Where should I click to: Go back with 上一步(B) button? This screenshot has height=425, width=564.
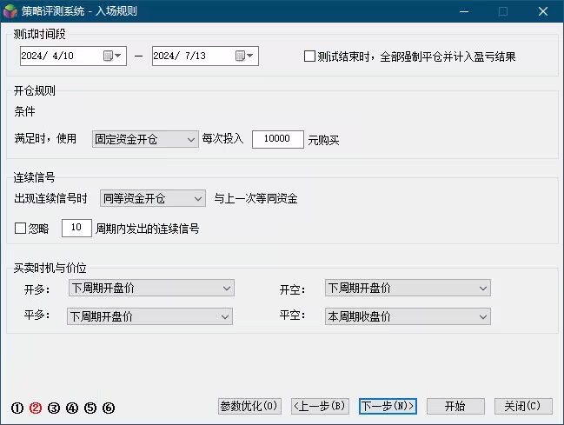[320, 406]
